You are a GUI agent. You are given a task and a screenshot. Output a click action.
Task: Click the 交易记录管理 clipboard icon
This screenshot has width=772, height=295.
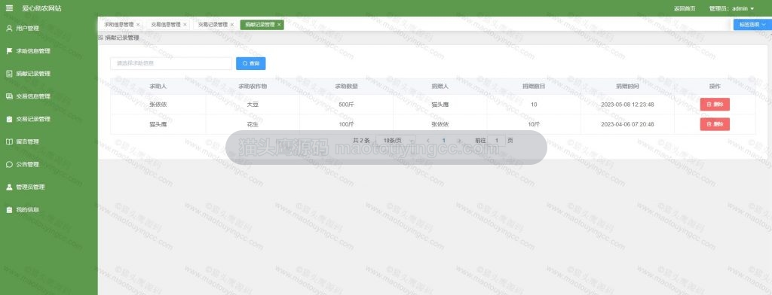pos(9,119)
